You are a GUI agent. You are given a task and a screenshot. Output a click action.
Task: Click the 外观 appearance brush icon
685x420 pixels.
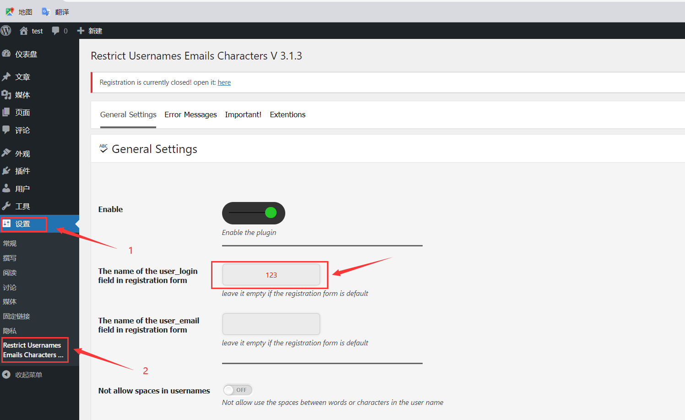pyautogui.click(x=6, y=153)
